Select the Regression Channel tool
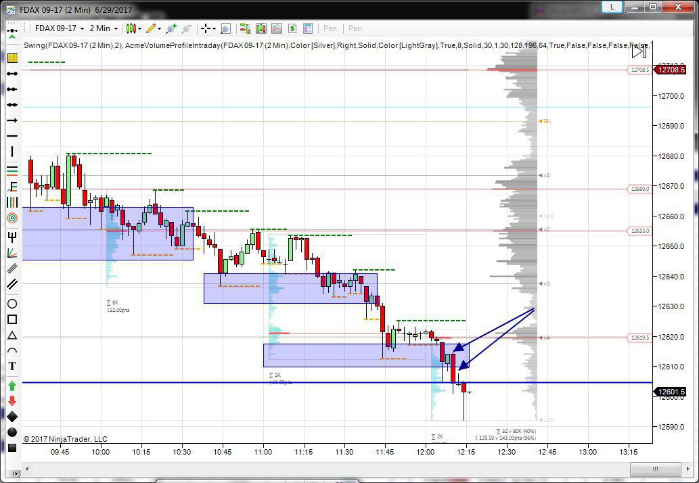Image resolution: width=699 pixels, height=483 pixels. (12, 269)
